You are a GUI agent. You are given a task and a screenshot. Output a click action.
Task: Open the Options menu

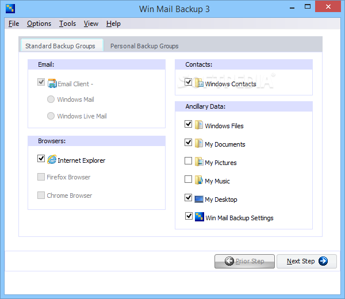click(x=39, y=24)
